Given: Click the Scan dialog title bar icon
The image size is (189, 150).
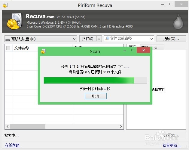Looking at the screenshot, I should (43, 51).
